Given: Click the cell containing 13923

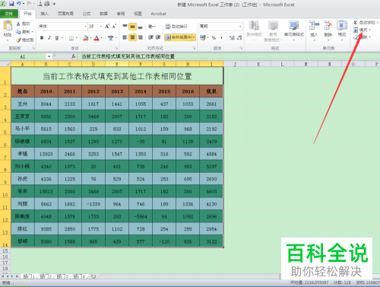Looking at the screenshot, I should (x=46, y=154).
